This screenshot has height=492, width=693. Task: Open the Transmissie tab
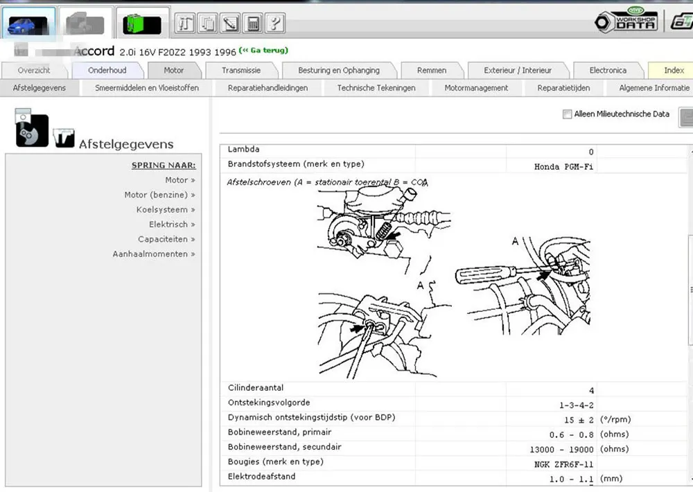tap(241, 70)
